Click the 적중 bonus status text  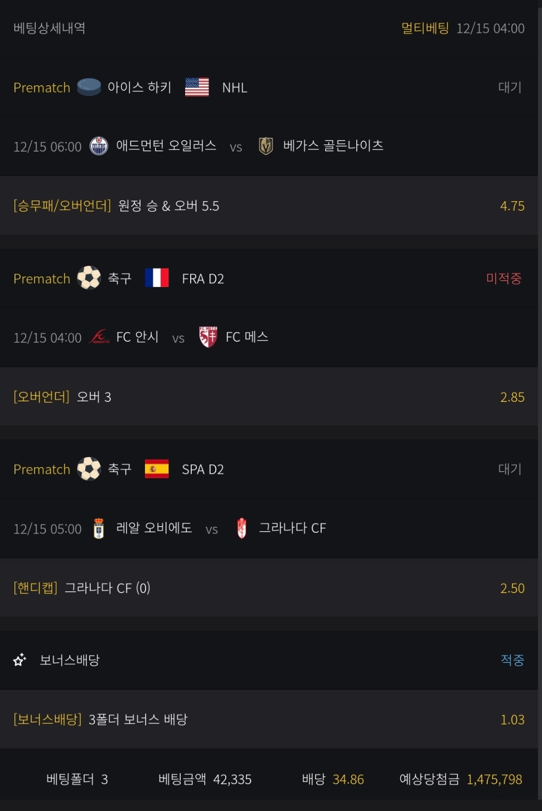pos(512,660)
